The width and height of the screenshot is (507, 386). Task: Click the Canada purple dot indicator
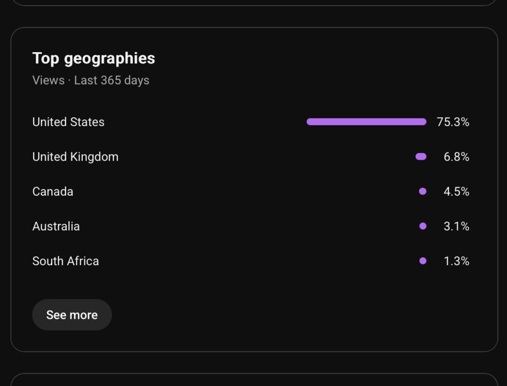(423, 192)
